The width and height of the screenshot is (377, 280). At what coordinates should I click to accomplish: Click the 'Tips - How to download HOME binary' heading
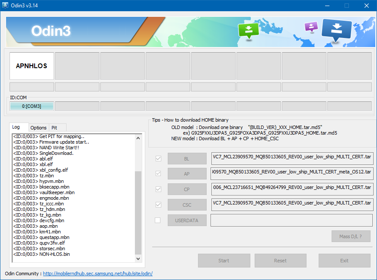click(x=190, y=120)
